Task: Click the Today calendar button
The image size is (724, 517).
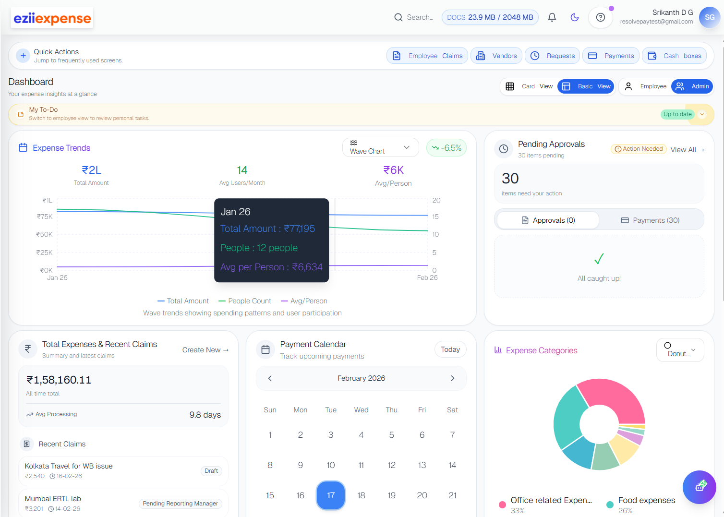Action: (450, 349)
